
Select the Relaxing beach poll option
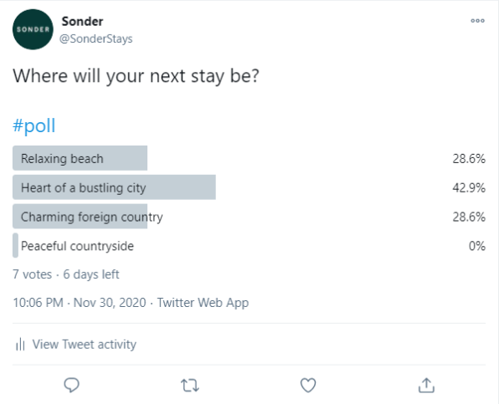coord(249,158)
